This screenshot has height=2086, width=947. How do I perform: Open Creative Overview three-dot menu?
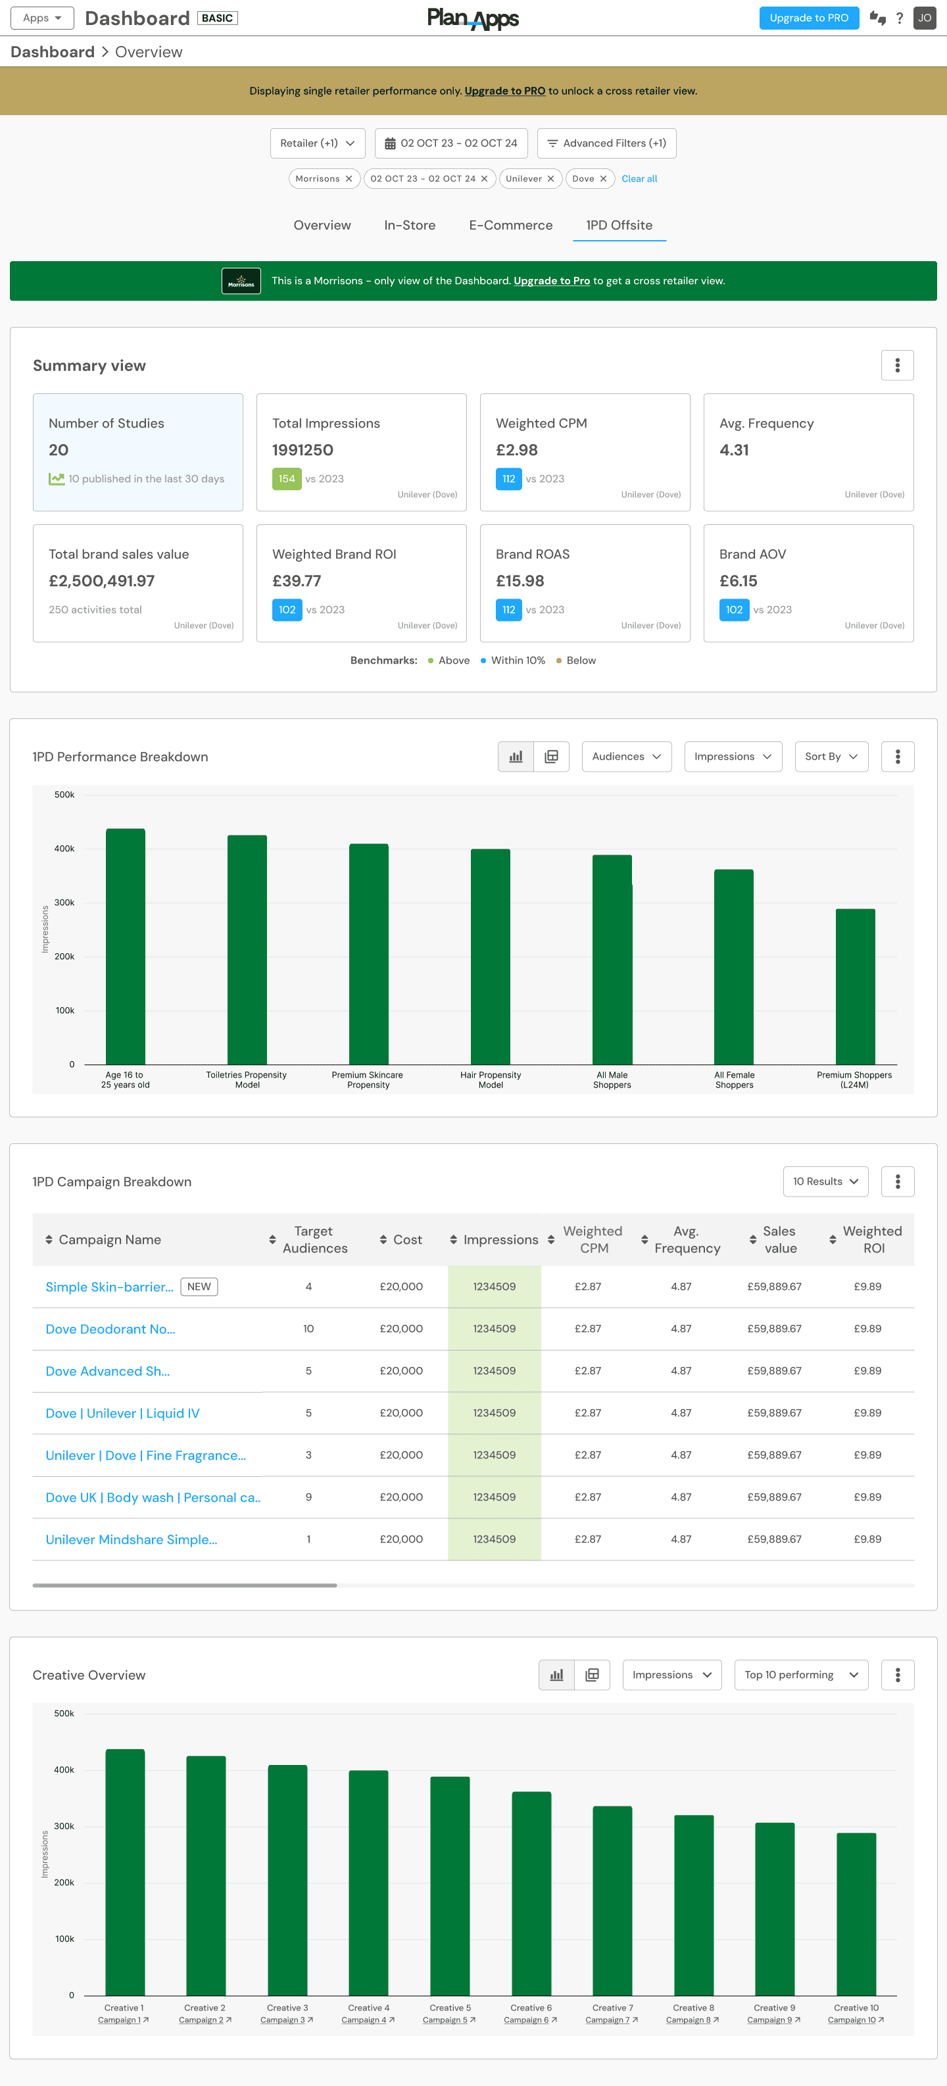pyautogui.click(x=897, y=1675)
